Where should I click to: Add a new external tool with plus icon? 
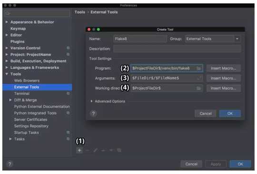click(x=79, y=150)
